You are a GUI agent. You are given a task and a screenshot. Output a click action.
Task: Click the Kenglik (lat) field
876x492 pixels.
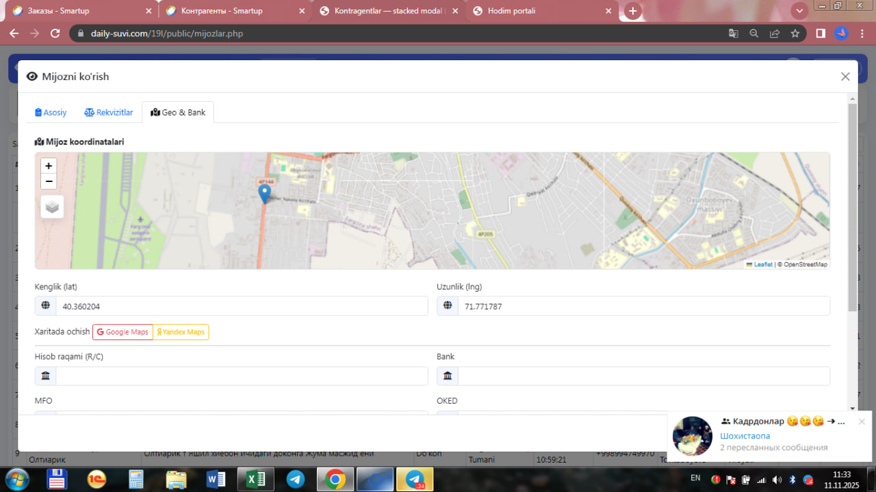241,307
